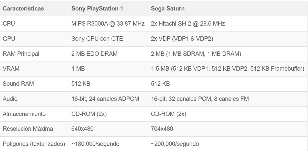Click the 1.5 MB Saturn VRAM cell
The width and height of the screenshot is (308, 151).
click(x=227, y=69)
